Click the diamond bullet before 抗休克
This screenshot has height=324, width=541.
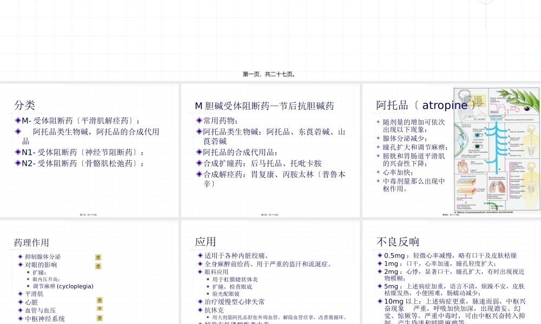pyautogui.click(x=200, y=310)
